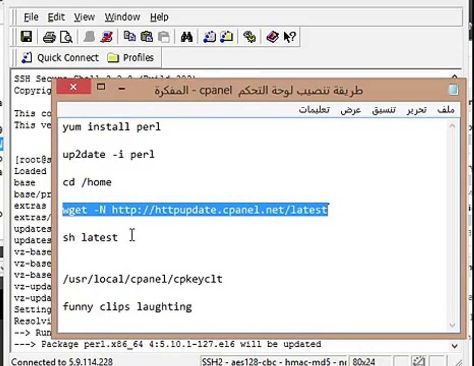Open the Edit menu in SSH client

click(56, 17)
